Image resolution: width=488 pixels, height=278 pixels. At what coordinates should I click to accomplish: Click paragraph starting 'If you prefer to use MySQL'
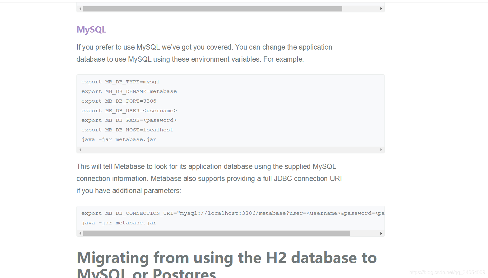pos(204,53)
